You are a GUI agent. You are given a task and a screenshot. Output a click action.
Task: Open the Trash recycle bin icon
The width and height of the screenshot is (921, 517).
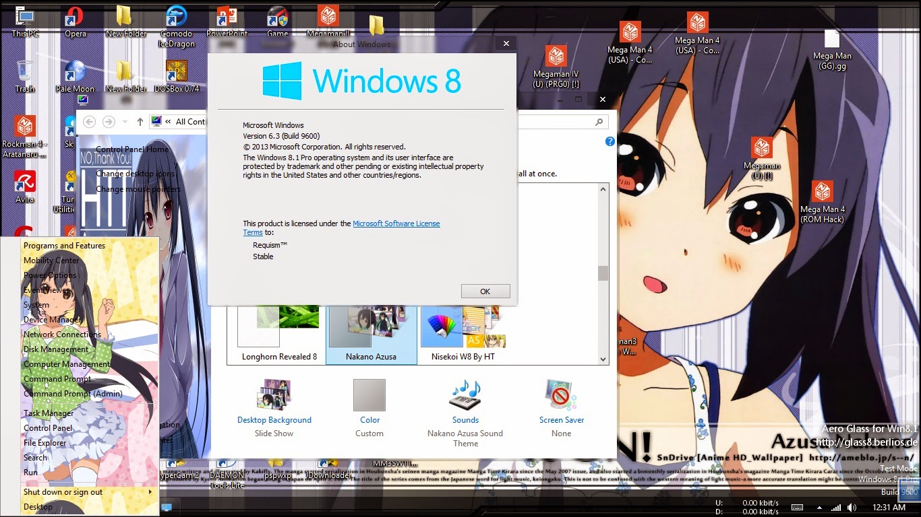[x=24, y=77]
